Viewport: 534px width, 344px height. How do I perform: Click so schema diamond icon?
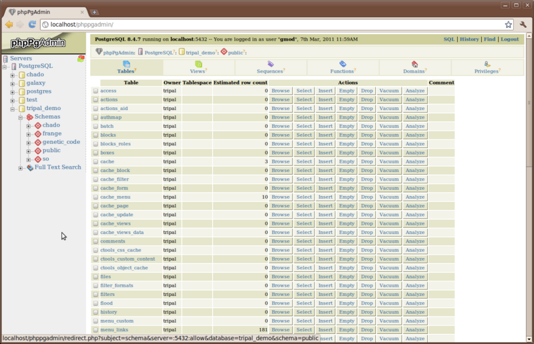click(x=38, y=159)
